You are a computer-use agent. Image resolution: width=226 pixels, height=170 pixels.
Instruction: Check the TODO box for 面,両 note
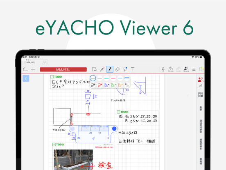[x=118, y=112]
